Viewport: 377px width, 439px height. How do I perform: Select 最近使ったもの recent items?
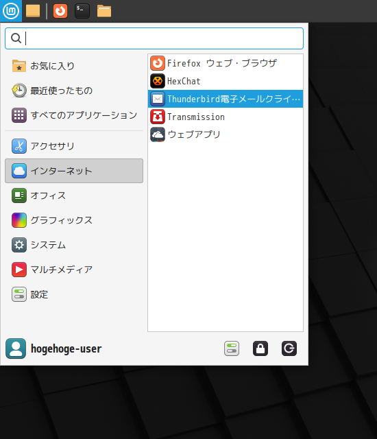tap(74, 91)
